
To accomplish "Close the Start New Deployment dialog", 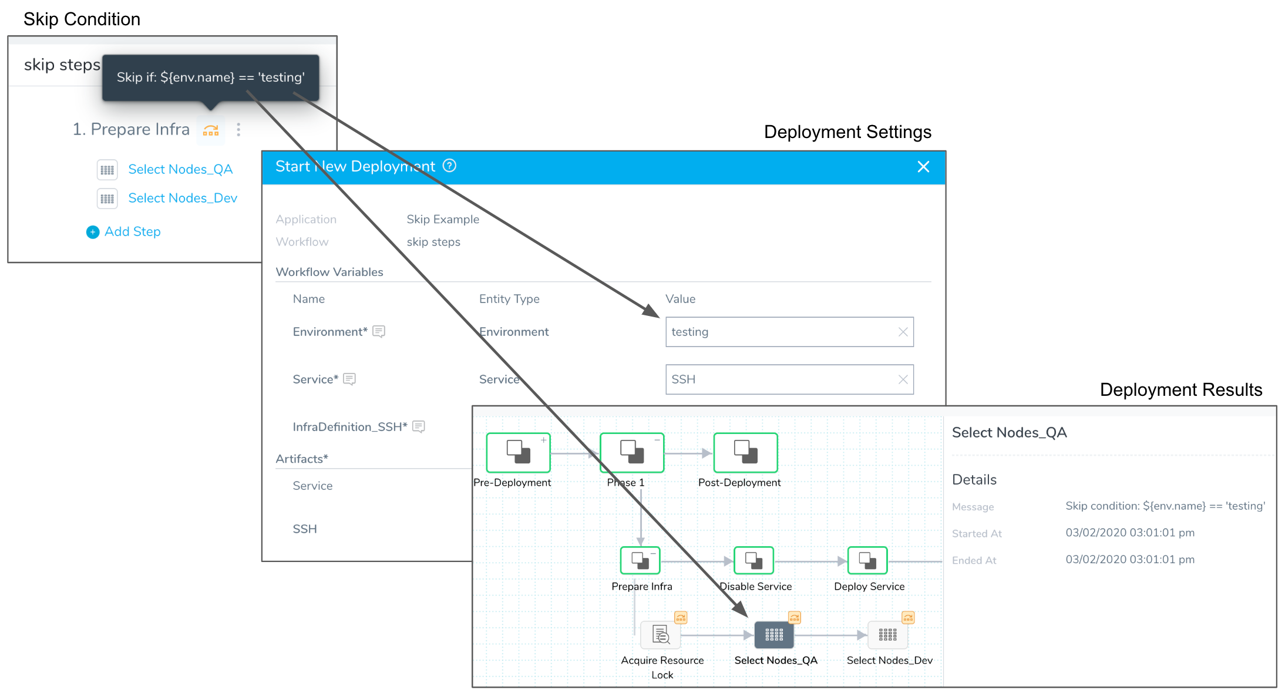I will point(923,167).
